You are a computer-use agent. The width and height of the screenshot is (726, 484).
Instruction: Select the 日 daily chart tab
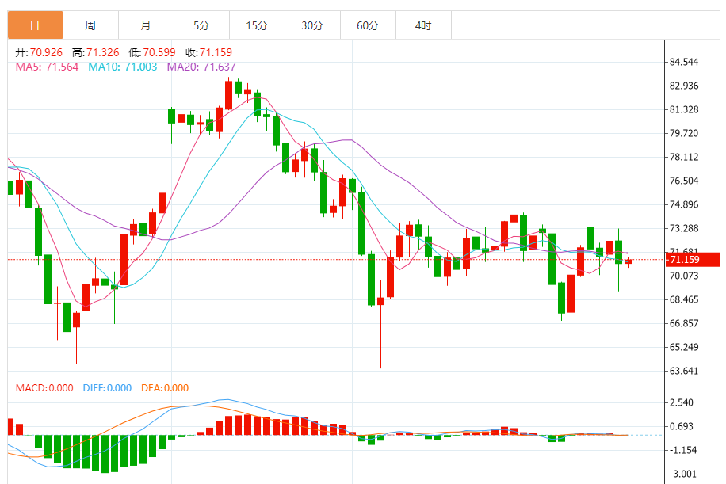tap(35, 25)
